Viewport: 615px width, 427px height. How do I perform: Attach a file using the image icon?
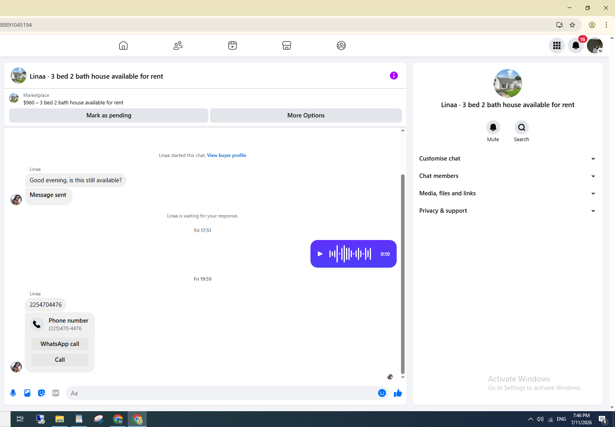pyautogui.click(x=27, y=393)
